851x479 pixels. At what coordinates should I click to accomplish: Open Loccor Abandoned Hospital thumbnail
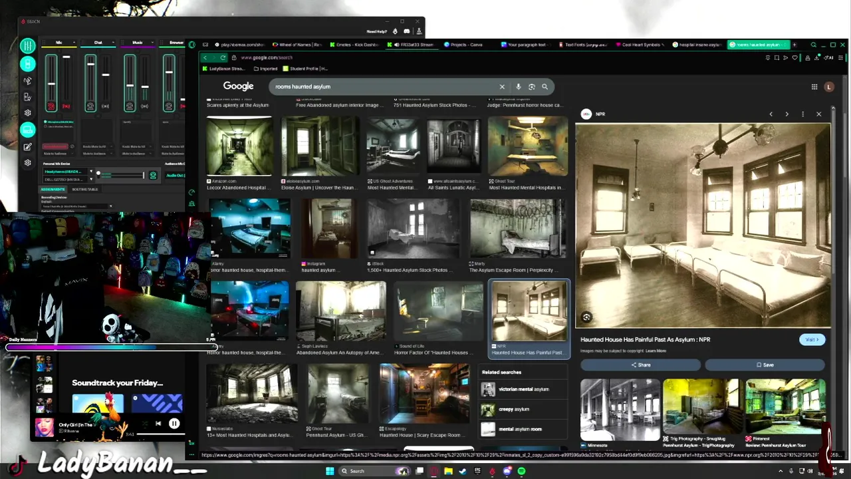[x=239, y=146]
